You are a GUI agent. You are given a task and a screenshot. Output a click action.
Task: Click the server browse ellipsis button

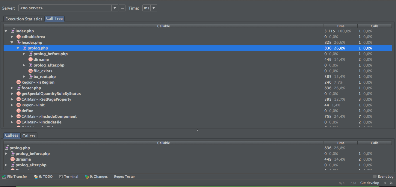122,8
